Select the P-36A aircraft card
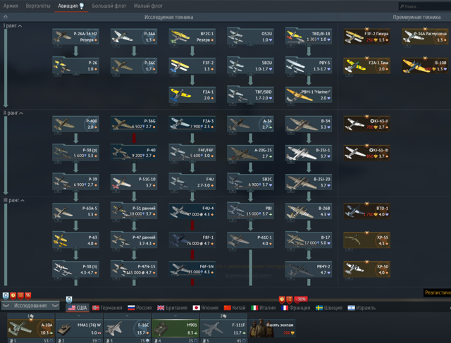This screenshot has width=451, height=343. click(134, 37)
